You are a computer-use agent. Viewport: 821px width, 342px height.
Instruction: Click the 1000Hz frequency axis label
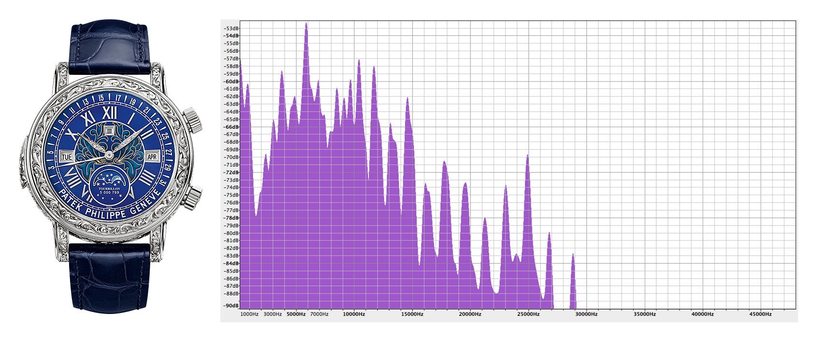coord(249,314)
